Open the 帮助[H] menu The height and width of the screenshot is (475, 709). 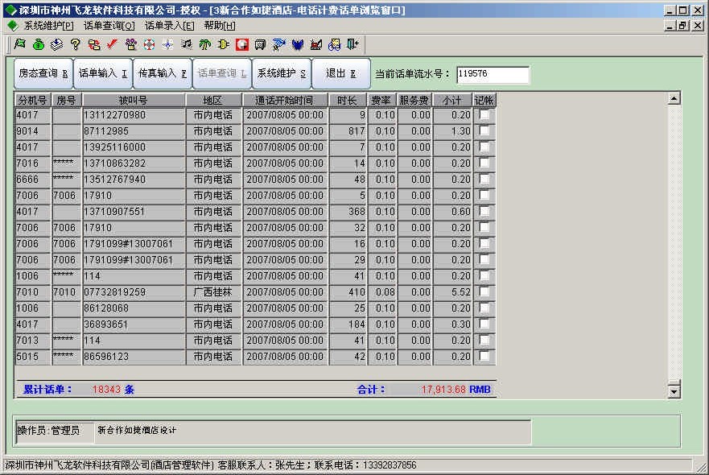220,26
